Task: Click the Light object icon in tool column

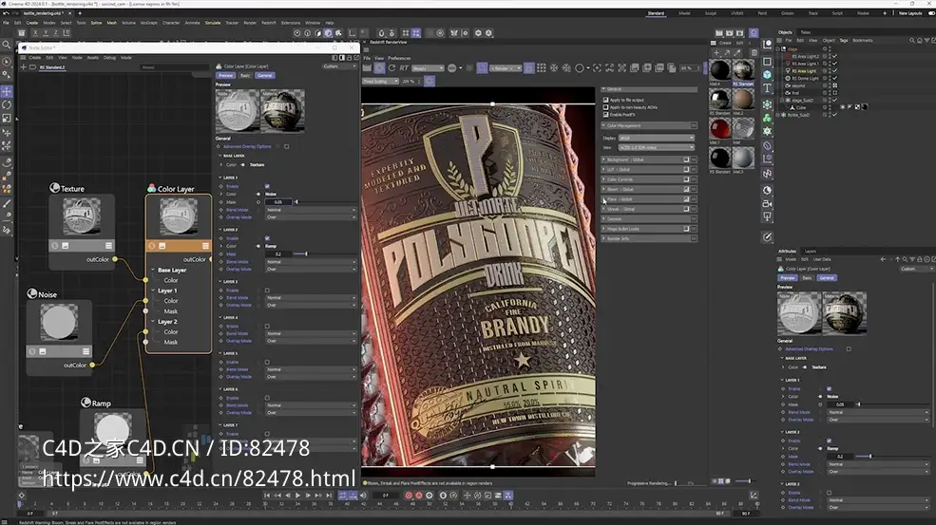Action: [768, 190]
